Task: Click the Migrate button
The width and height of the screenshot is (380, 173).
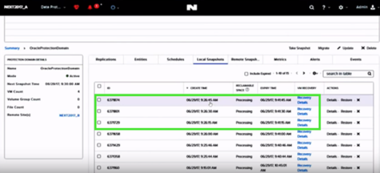Action: [323, 48]
